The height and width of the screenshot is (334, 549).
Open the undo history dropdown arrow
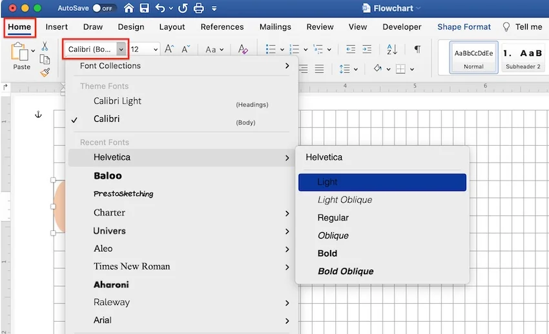[171, 8]
